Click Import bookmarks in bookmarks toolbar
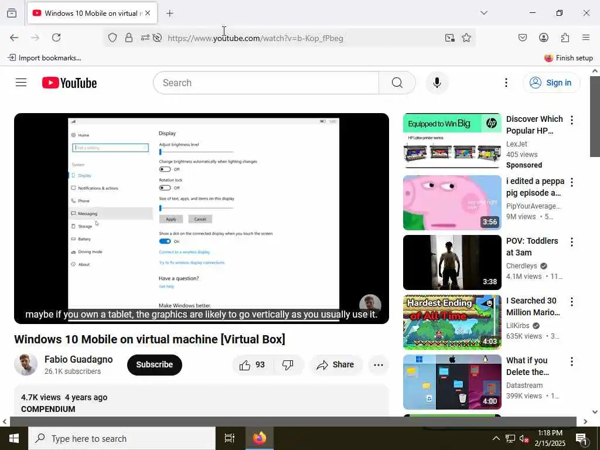 point(45,58)
